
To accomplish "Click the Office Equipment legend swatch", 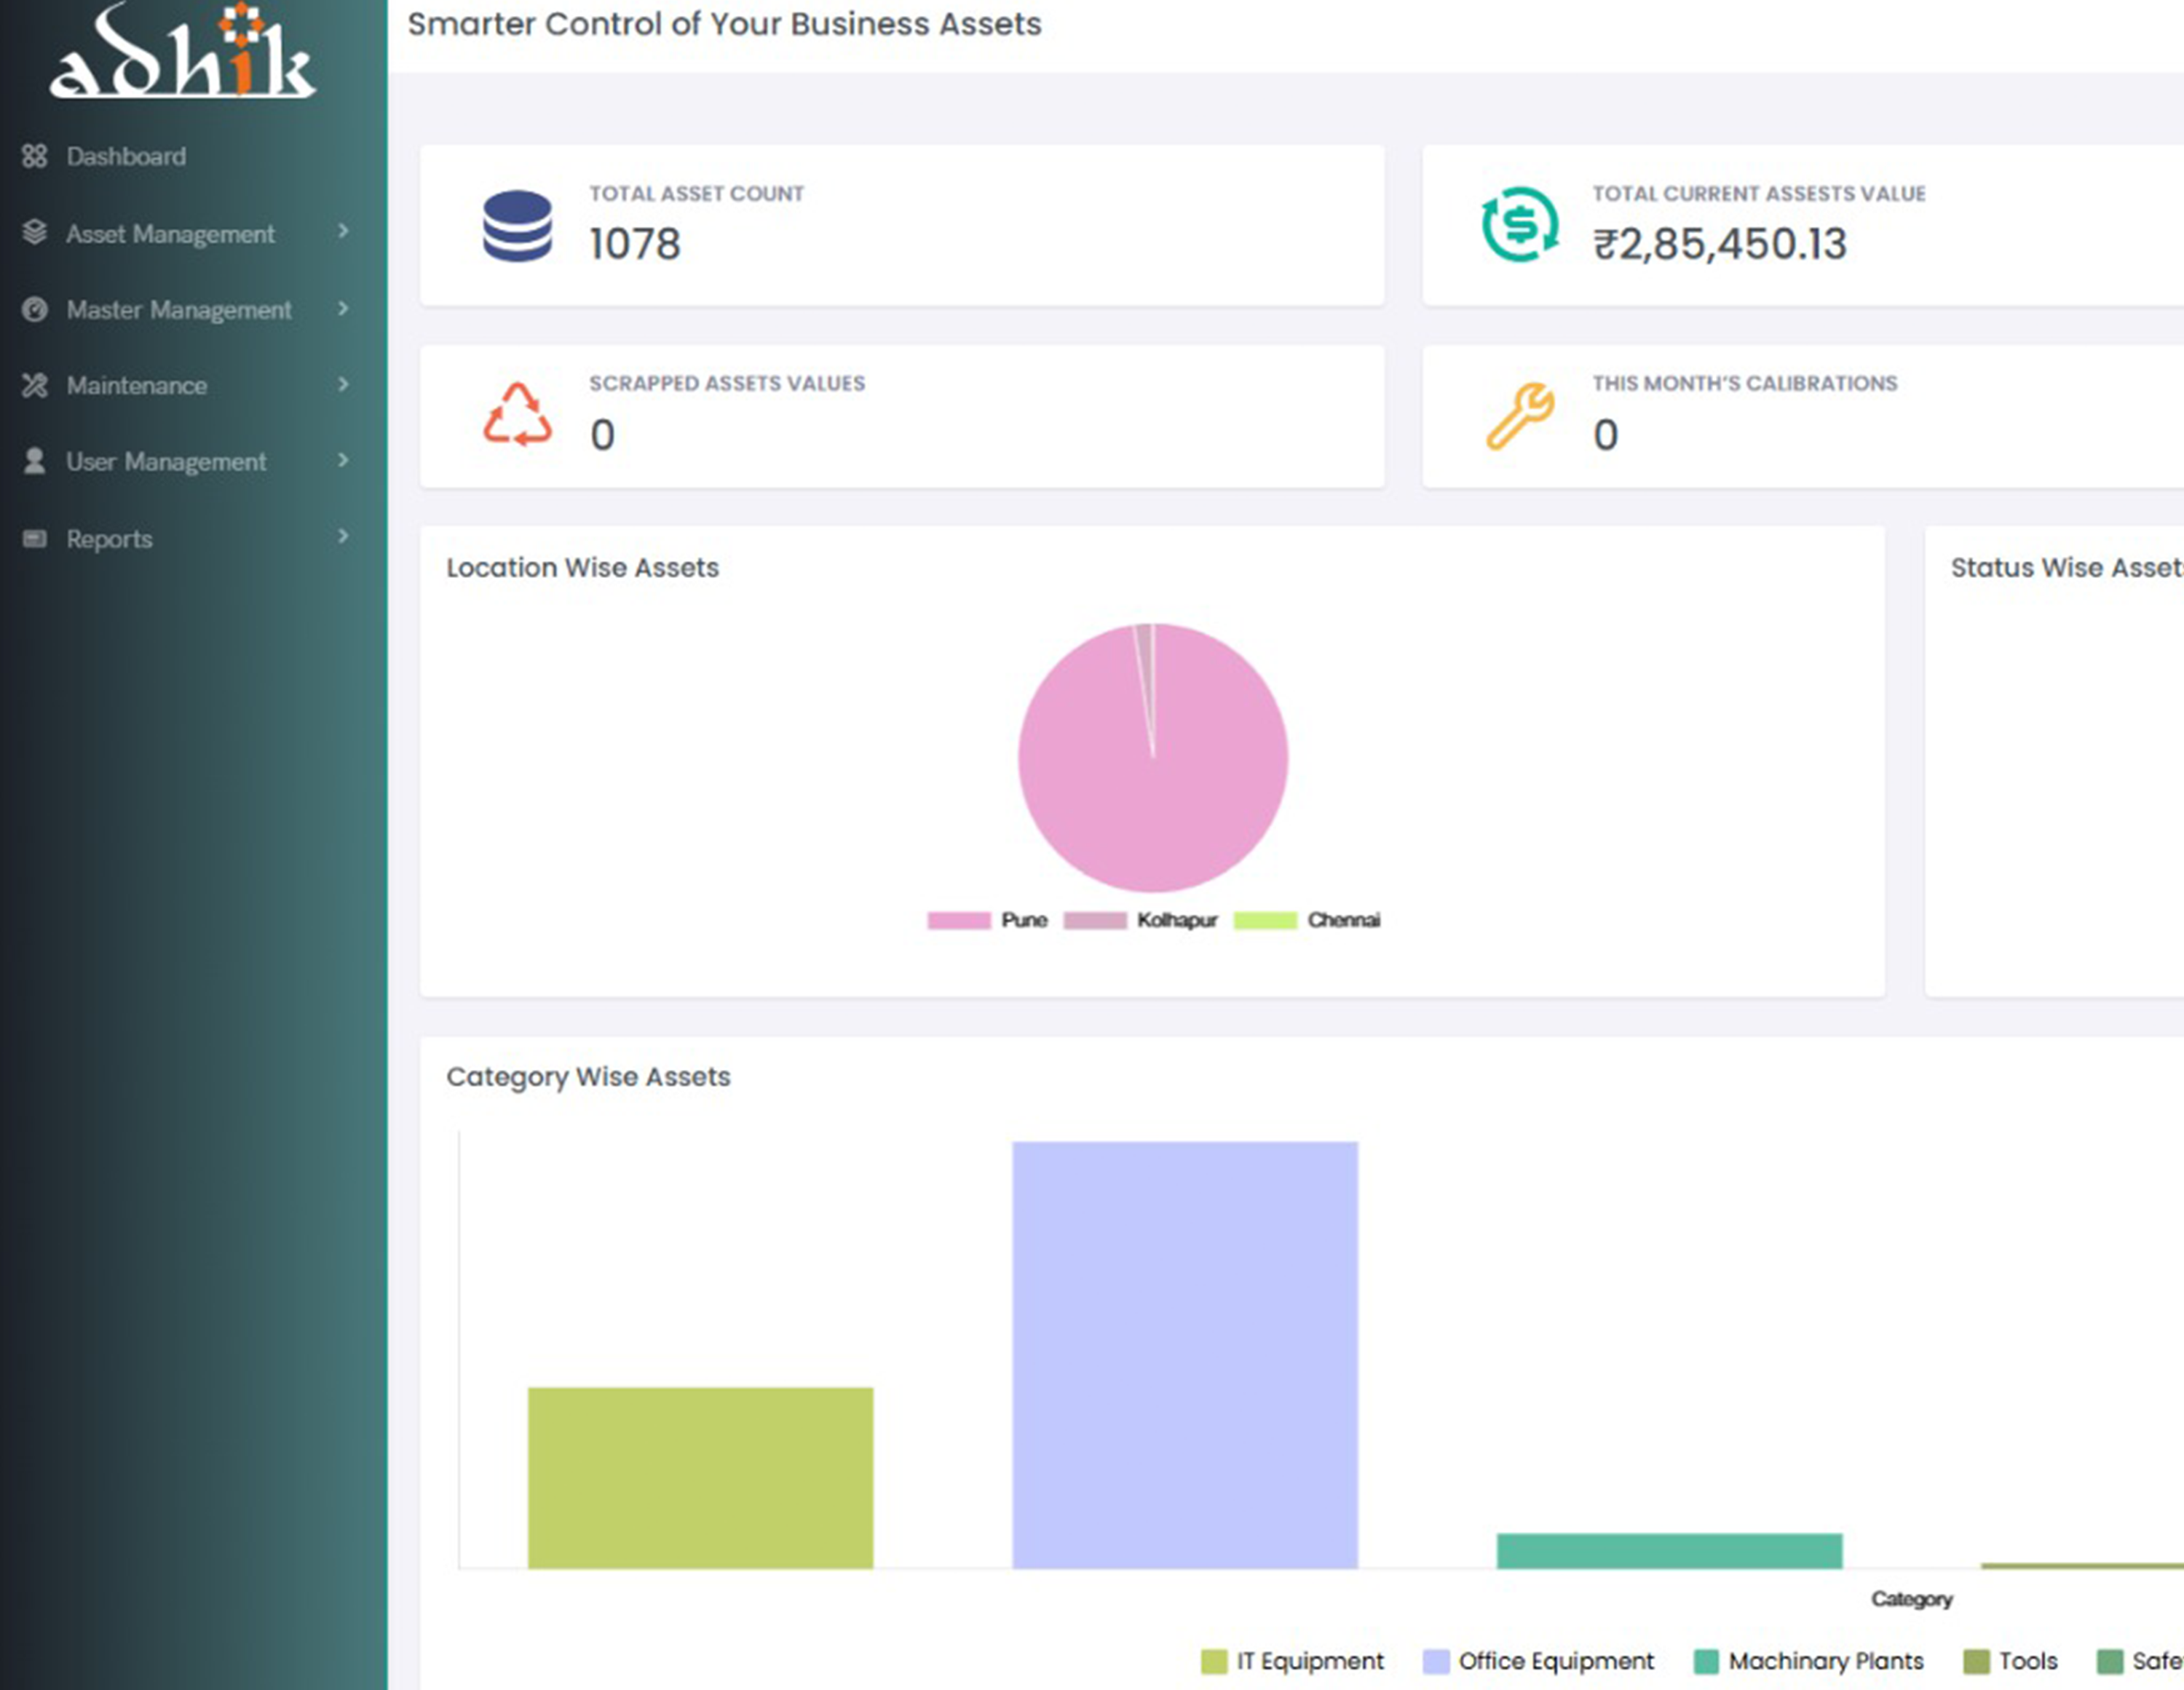I will pyautogui.click(x=1436, y=1661).
